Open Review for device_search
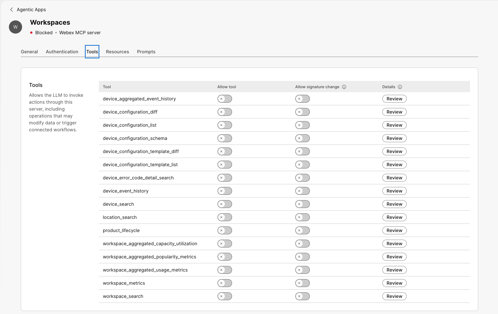This screenshot has width=498, height=314. [395, 204]
